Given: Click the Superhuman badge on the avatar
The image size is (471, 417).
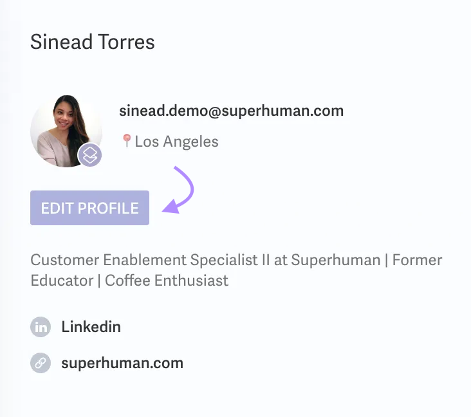Looking at the screenshot, I should pos(89,154).
